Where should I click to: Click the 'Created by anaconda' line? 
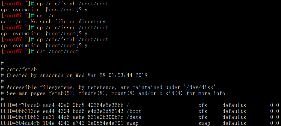(x=74, y=75)
